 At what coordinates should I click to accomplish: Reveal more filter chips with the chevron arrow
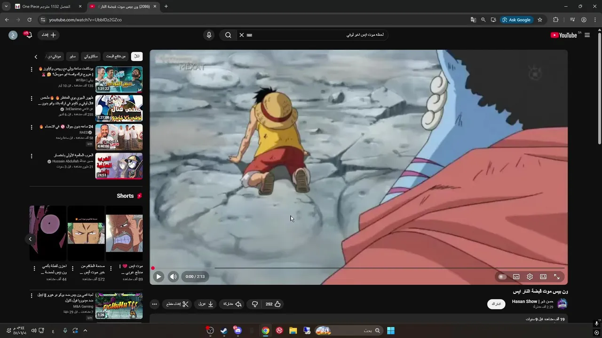click(36, 57)
